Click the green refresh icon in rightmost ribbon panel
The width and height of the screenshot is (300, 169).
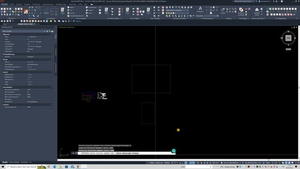267,9
